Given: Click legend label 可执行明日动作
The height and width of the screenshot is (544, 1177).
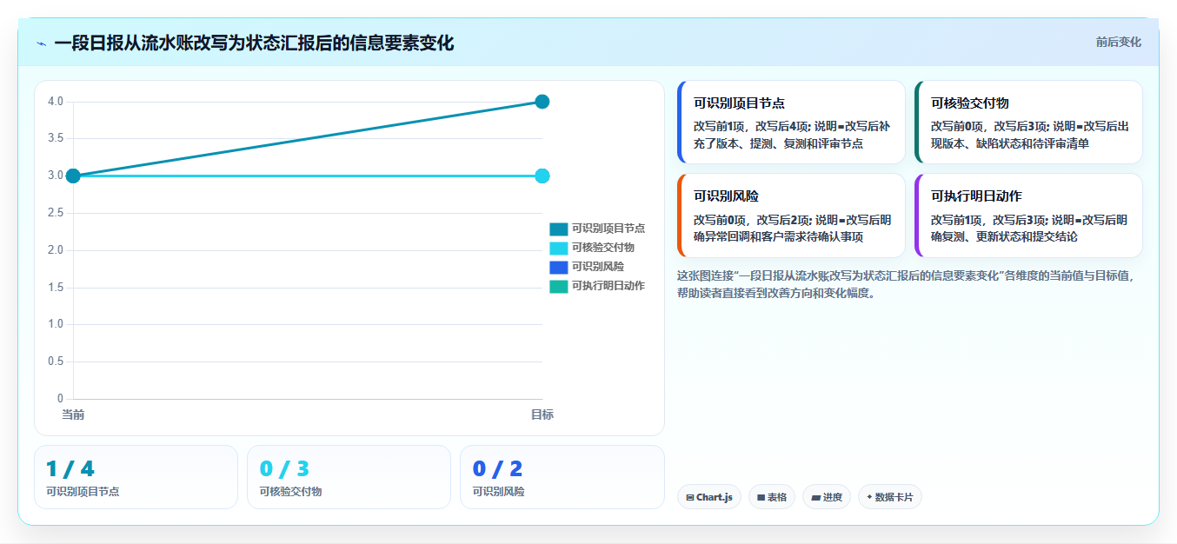Looking at the screenshot, I should tap(608, 286).
